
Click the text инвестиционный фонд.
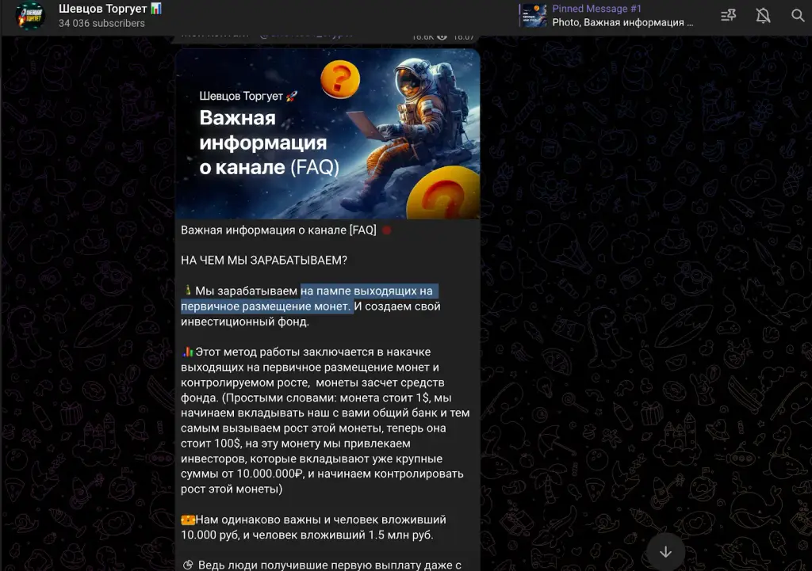[x=244, y=322]
